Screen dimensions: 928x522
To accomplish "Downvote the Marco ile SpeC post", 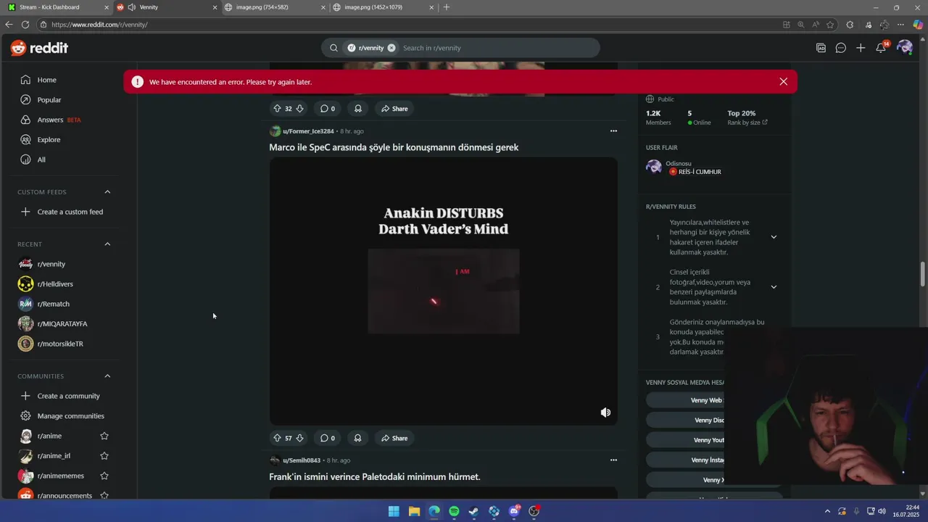I will pos(299,438).
